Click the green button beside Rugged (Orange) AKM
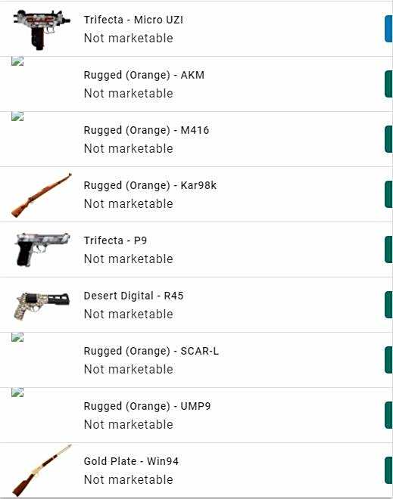The height and width of the screenshot is (499, 393). [389, 84]
